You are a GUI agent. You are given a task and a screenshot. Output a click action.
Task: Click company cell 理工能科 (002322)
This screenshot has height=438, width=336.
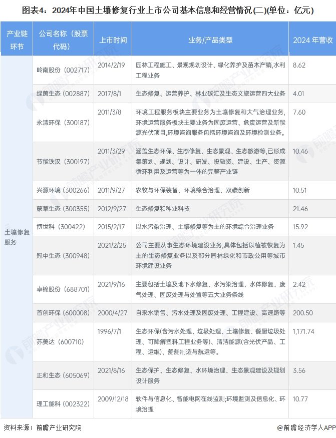pyautogui.click(x=63, y=404)
